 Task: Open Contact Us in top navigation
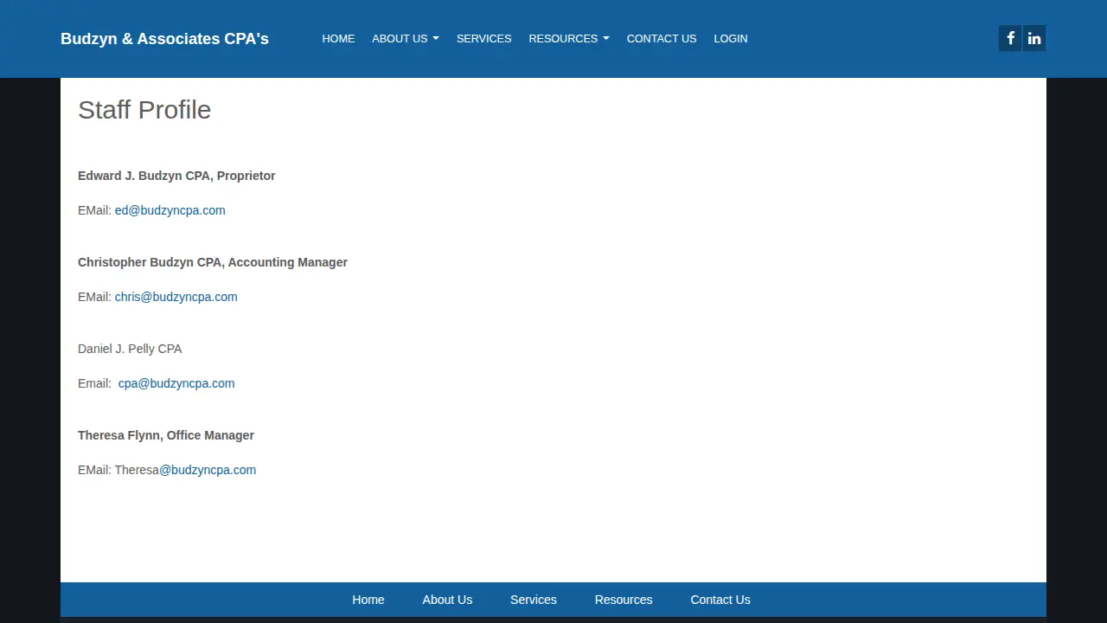click(x=662, y=38)
